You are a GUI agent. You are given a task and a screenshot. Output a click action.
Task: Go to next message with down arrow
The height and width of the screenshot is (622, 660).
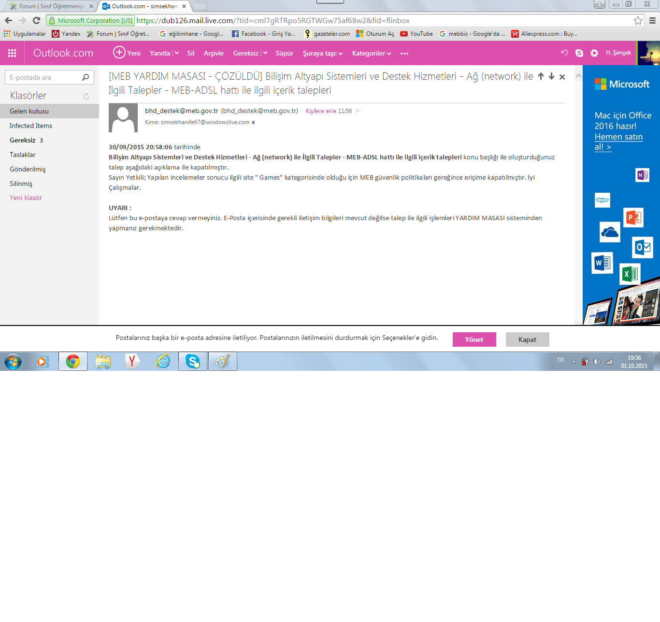(551, 76)
